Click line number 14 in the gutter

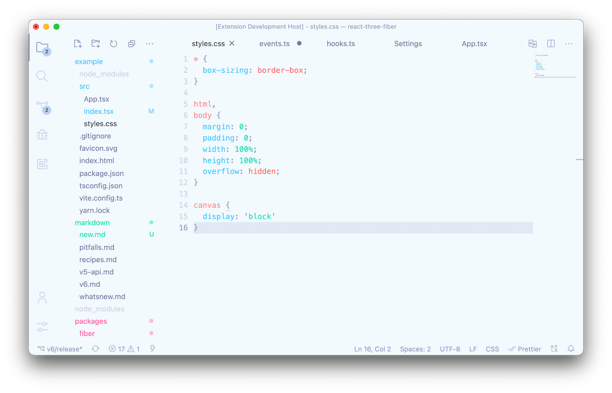pyautogui.click(x=184, y=205)
